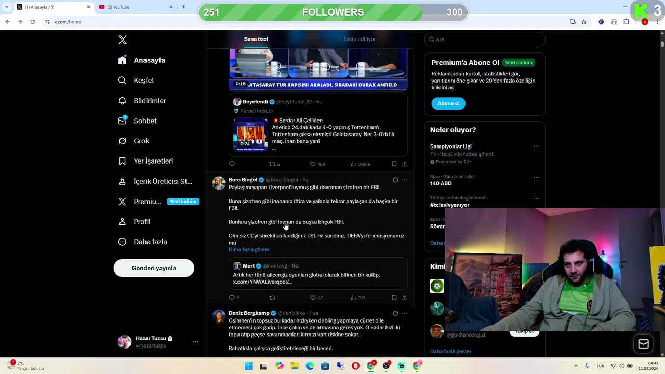Open Premium sidebar item
Viewport: 665px width, 374px height.
158,202
